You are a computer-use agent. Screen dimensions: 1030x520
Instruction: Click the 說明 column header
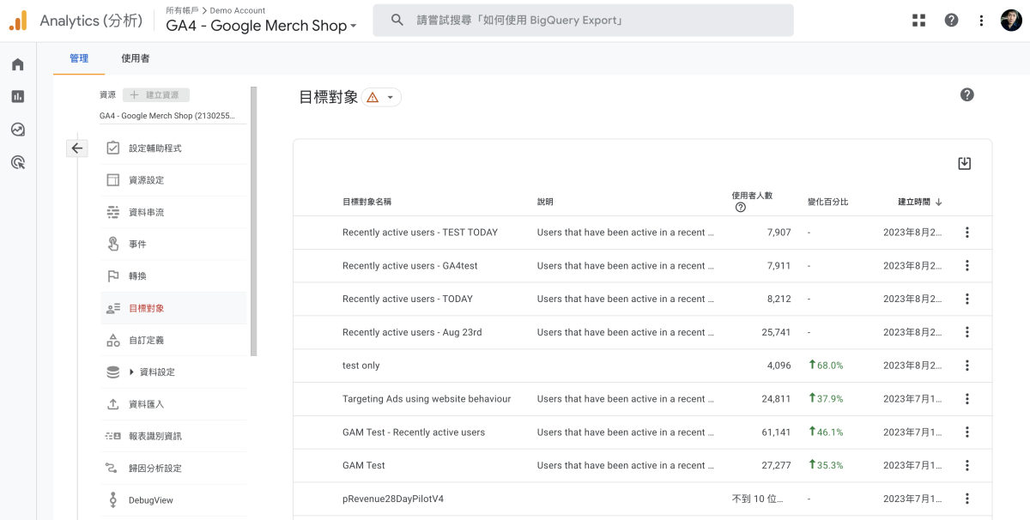[546, 203]
